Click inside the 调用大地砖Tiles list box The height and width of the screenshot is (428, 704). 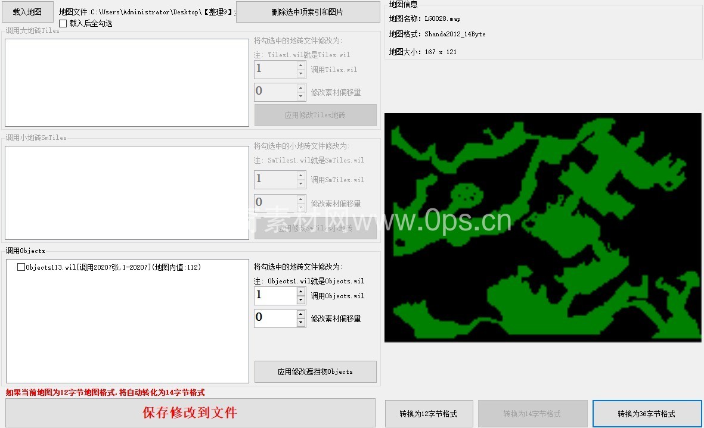(126, 83)
